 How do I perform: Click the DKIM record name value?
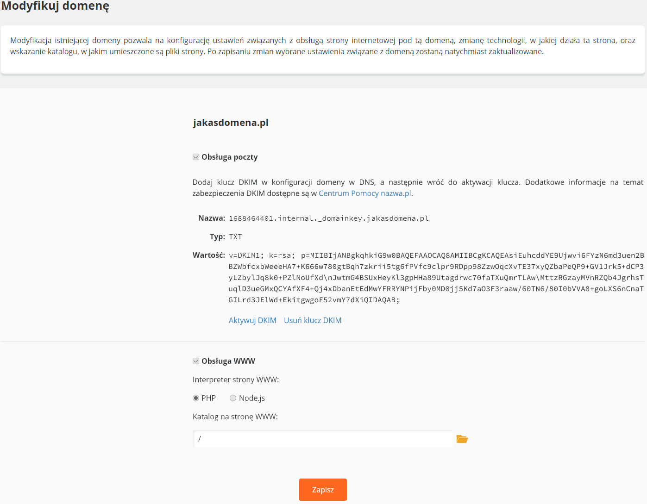coord(329,218)
